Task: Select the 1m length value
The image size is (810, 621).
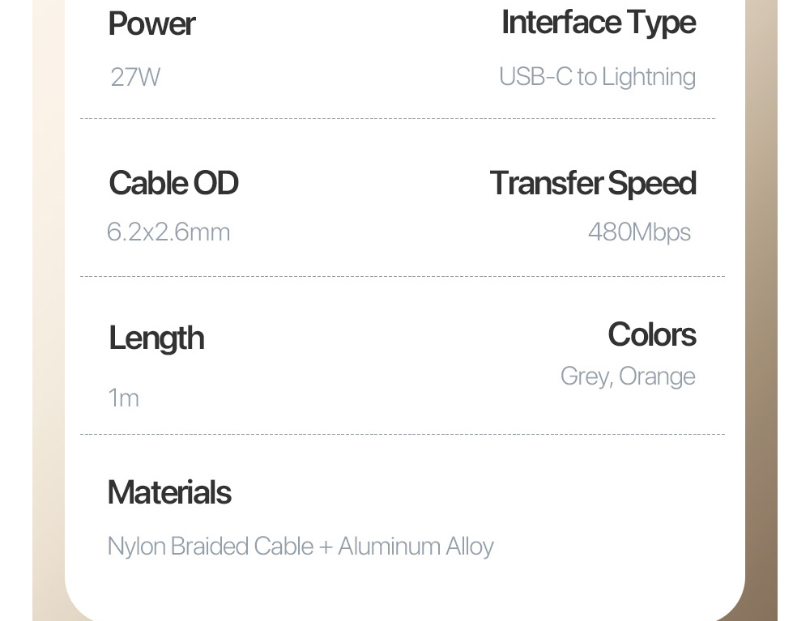Action: tap(123, 398)
